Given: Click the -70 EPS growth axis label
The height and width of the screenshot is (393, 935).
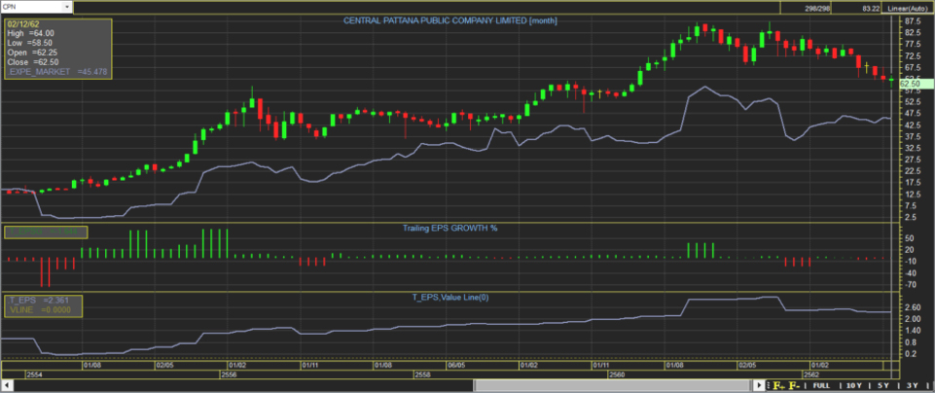Looking at the screenshot, I should [911, 284].
